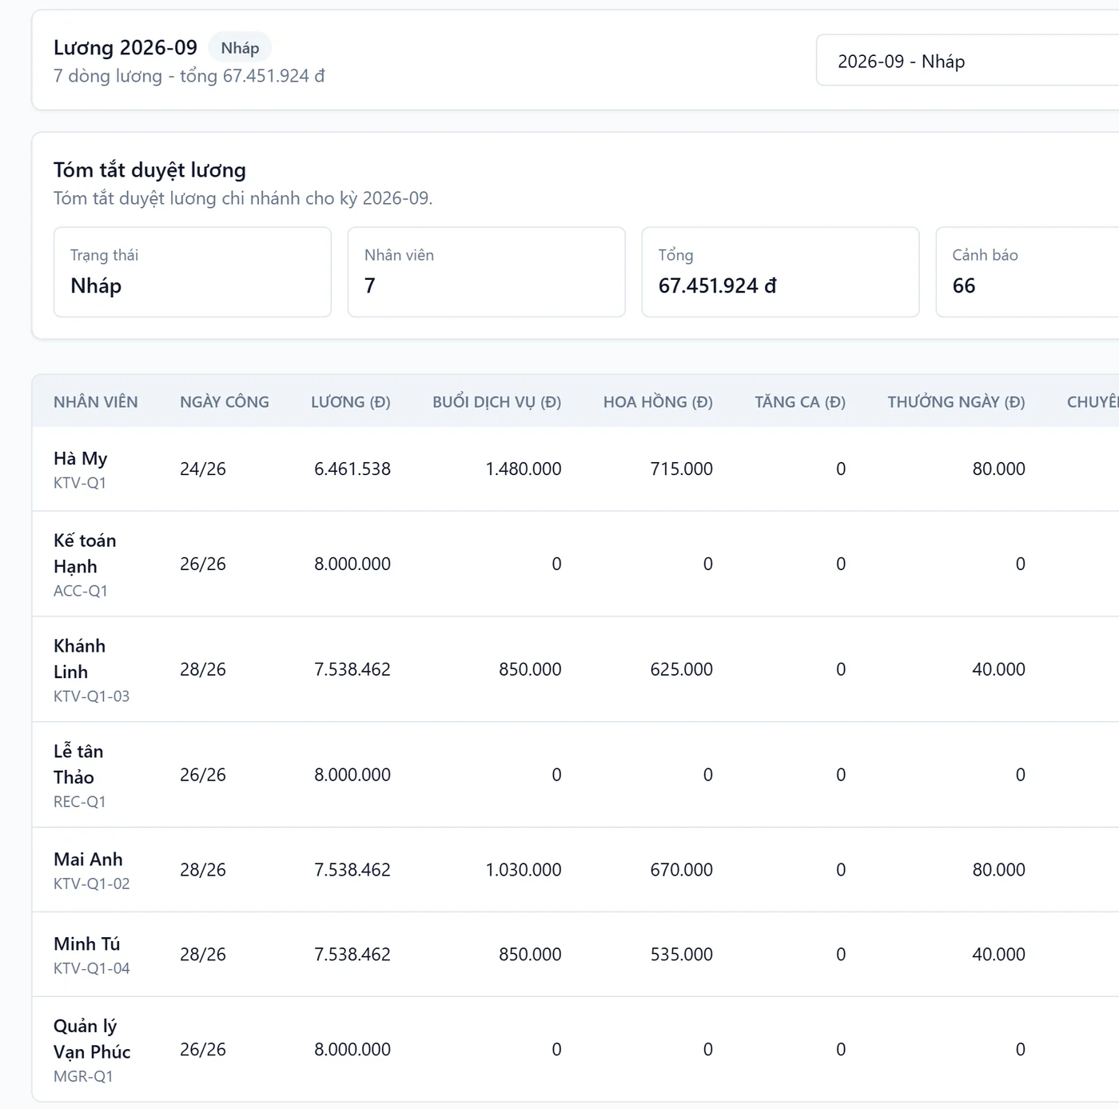1119x1109 pixels.
Task: Click the Nhân viên summary card
Action: point(487,272)
